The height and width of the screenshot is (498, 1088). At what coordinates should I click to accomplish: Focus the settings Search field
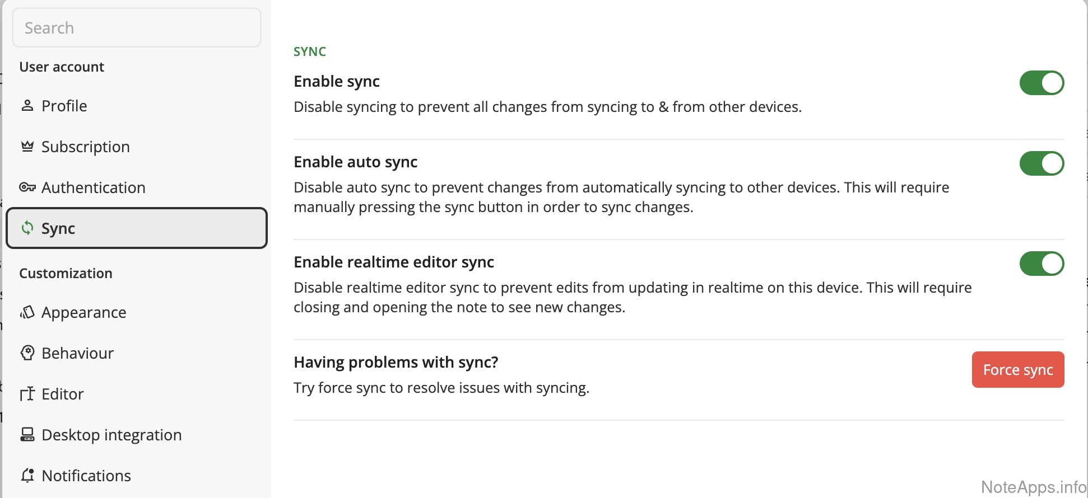[137, 28]
